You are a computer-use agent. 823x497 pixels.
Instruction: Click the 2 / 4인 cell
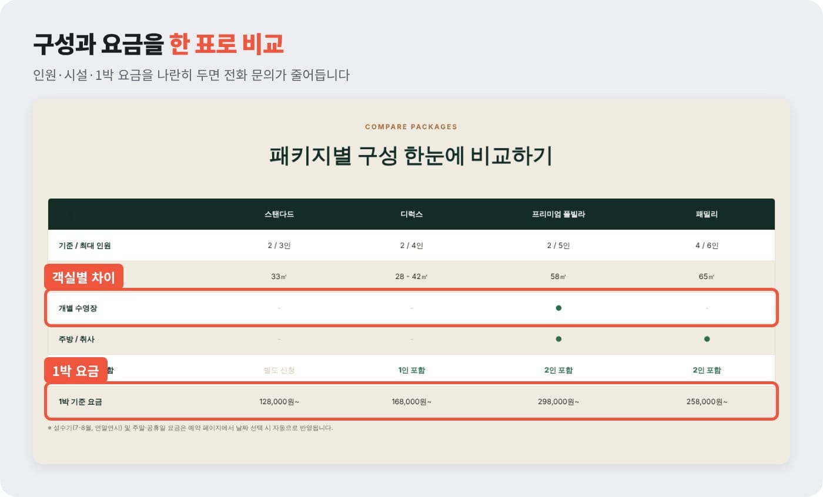click(411, 246)
